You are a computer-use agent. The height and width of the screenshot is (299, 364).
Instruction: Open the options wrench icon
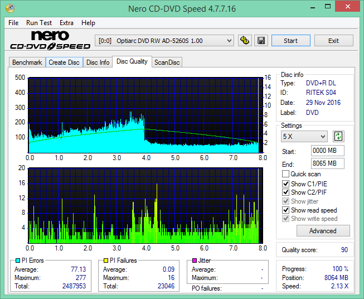tap(245, 41)
